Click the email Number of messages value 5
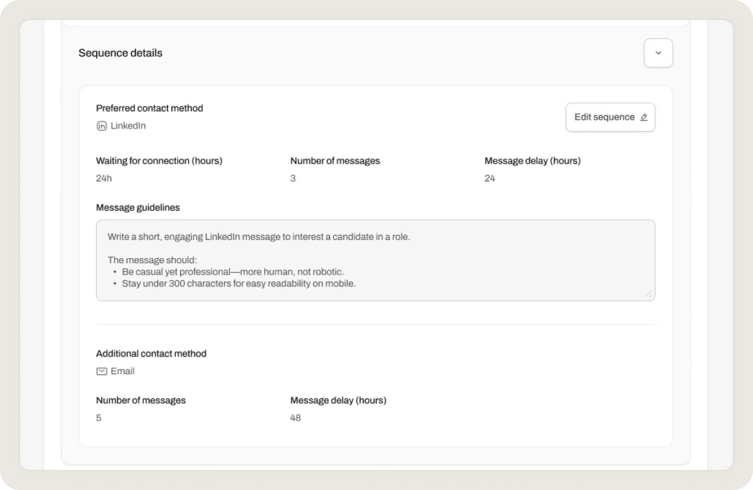This screenshot has height=490, width=753. pyautogui.click(x=99, y=418)
